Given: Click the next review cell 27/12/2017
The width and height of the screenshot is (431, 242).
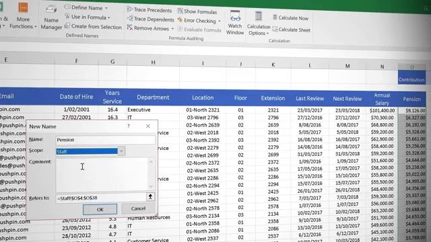Looking at the screenshot, I should tap(347, 118).
